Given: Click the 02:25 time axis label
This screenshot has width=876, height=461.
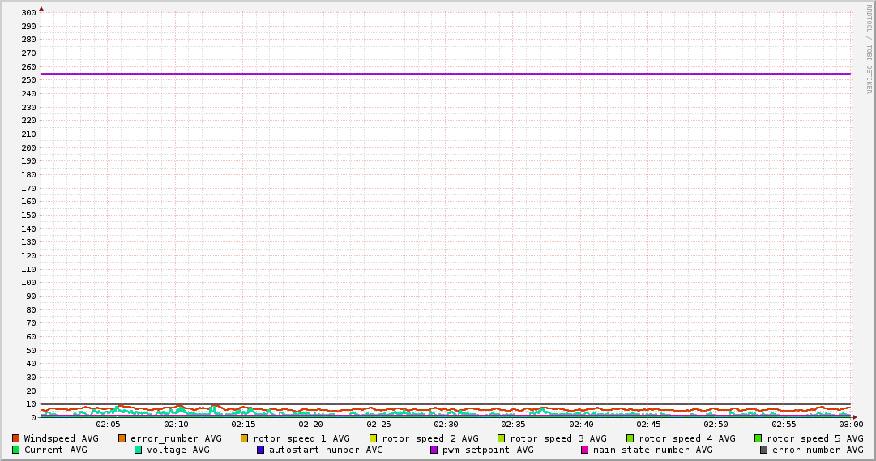Looking at the screenshot, I should (x=378, y=425).
